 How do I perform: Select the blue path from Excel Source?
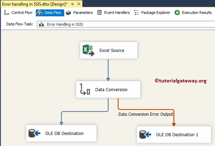tap(108, 70)
